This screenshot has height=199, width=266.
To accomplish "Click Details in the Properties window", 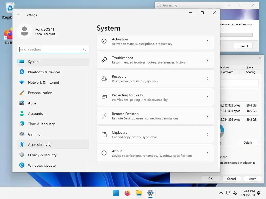I will click(x=248, y=143).
